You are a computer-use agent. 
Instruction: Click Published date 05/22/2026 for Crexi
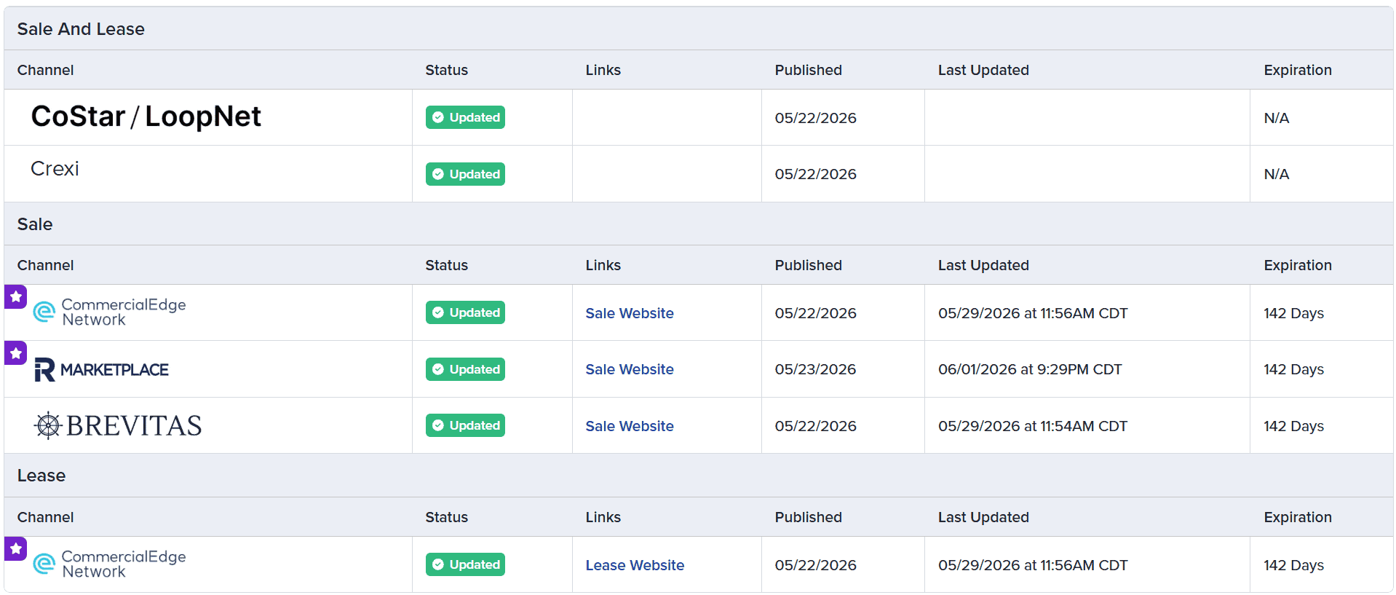click(815, 174)
